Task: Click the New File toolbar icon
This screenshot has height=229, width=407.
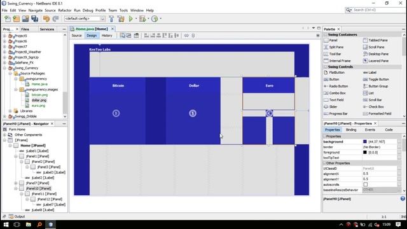Action: (8, 18)
